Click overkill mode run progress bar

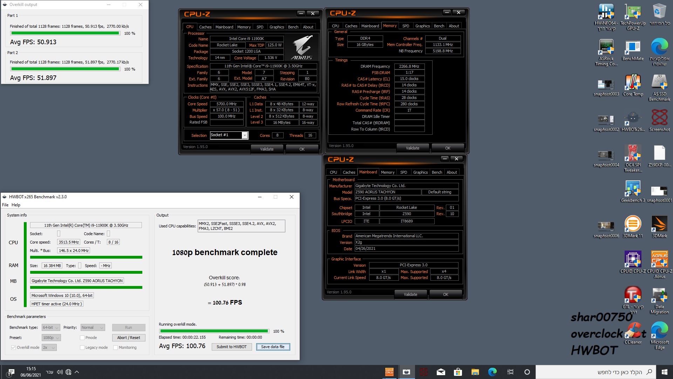(214, 331)
